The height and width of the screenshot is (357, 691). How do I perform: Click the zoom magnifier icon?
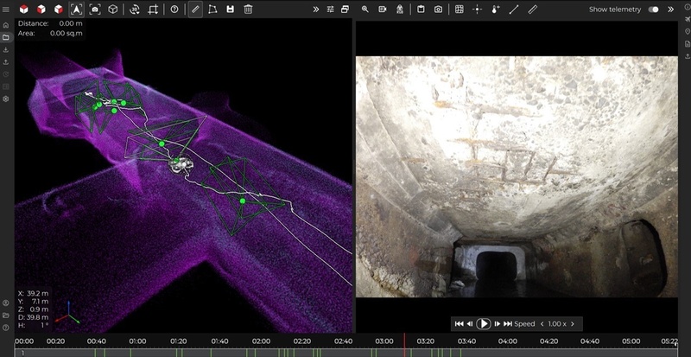pyautogui.click(x=365, y=10)
